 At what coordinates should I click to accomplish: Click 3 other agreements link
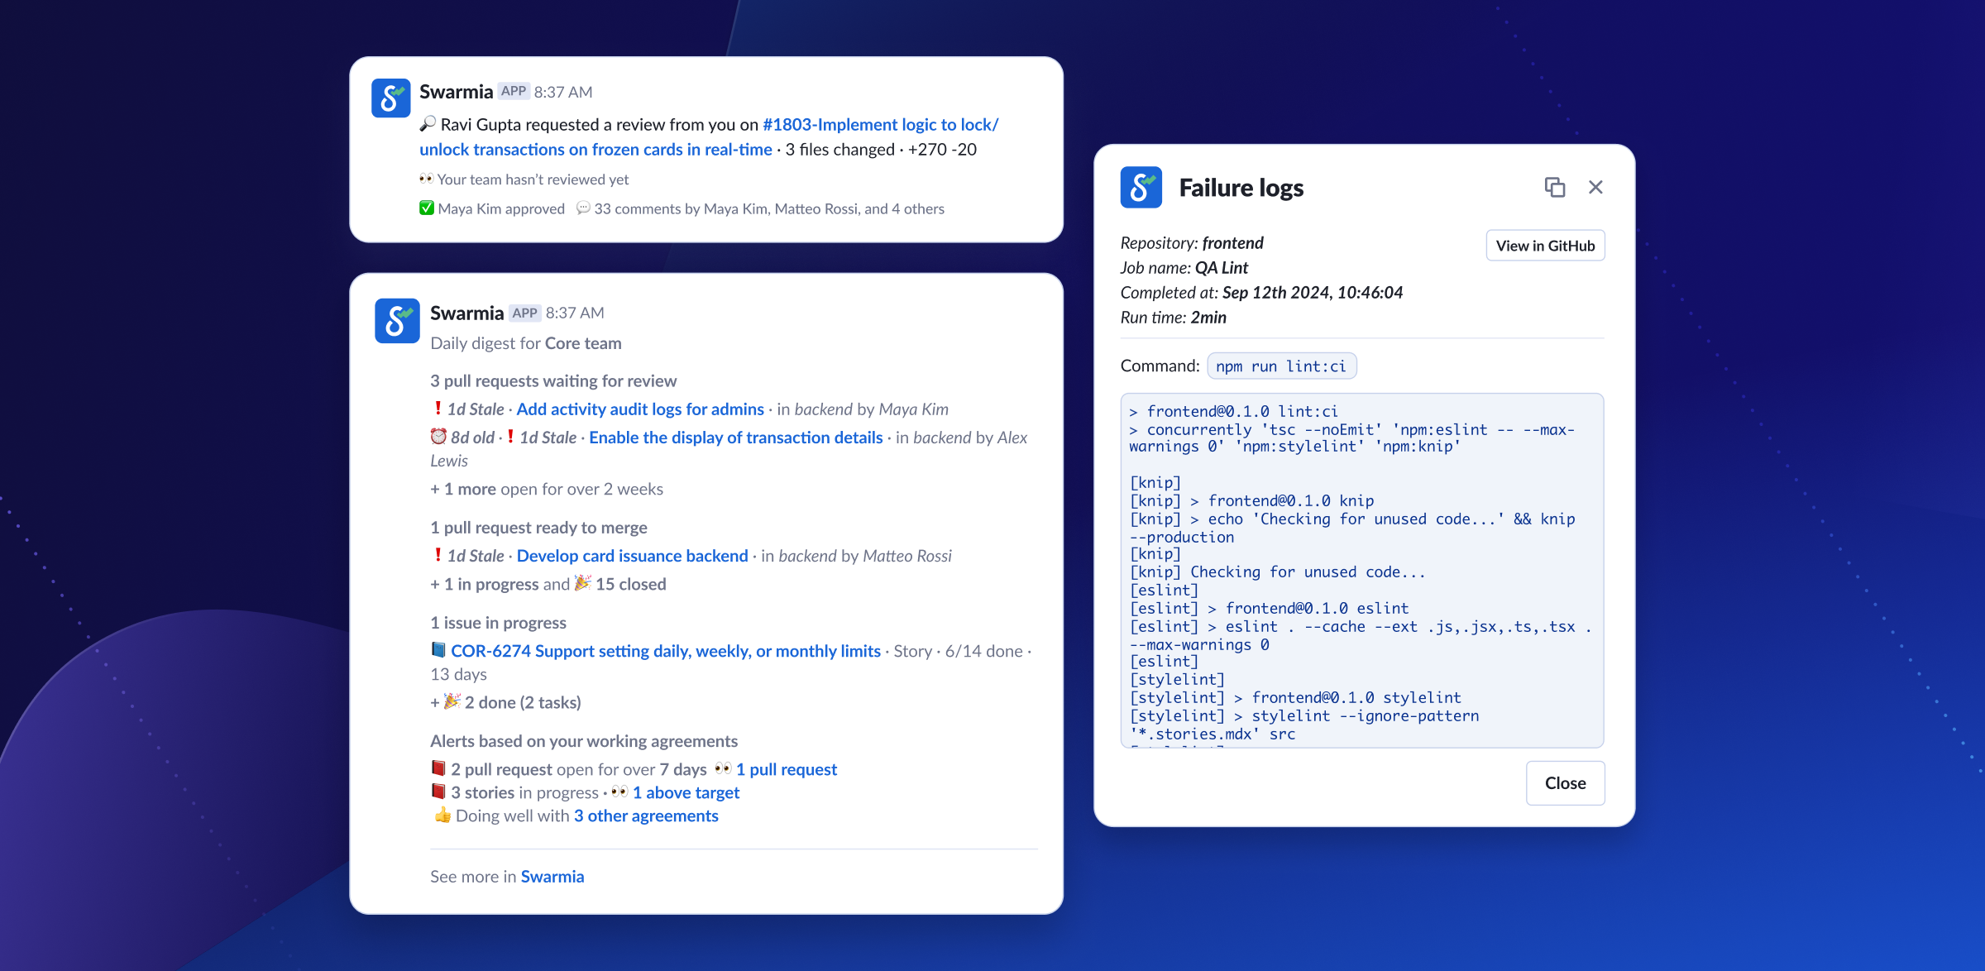(x=646, y=816)
